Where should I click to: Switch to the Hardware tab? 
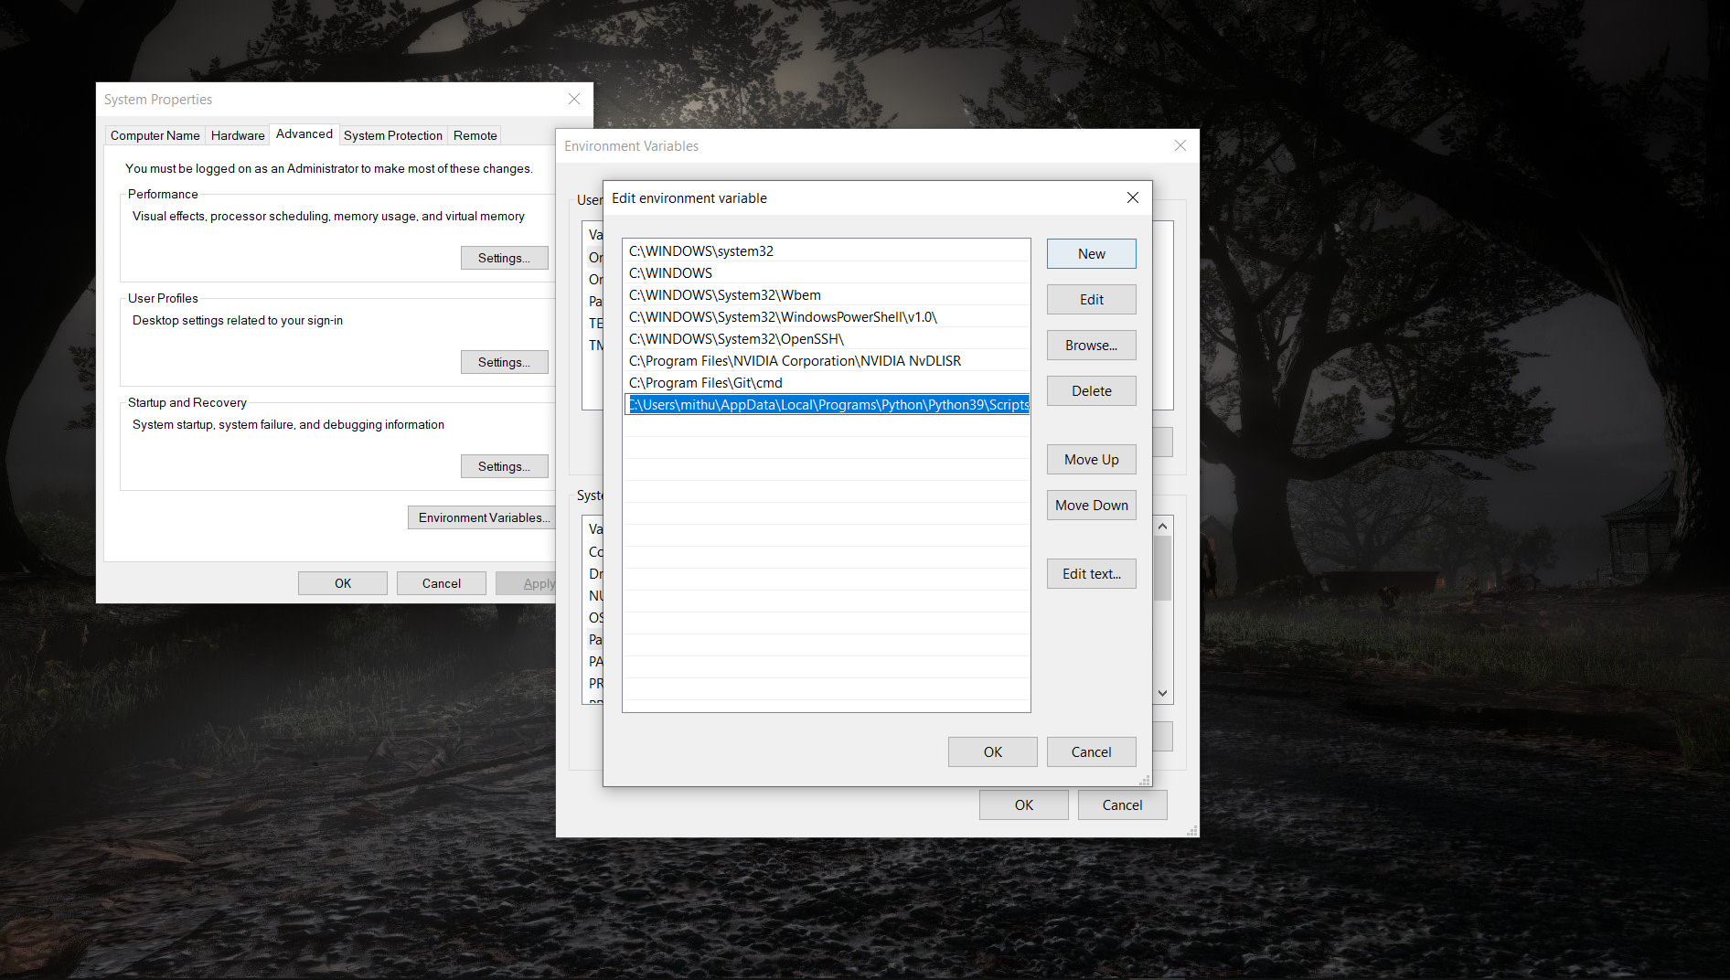click(x=238, y=135)
